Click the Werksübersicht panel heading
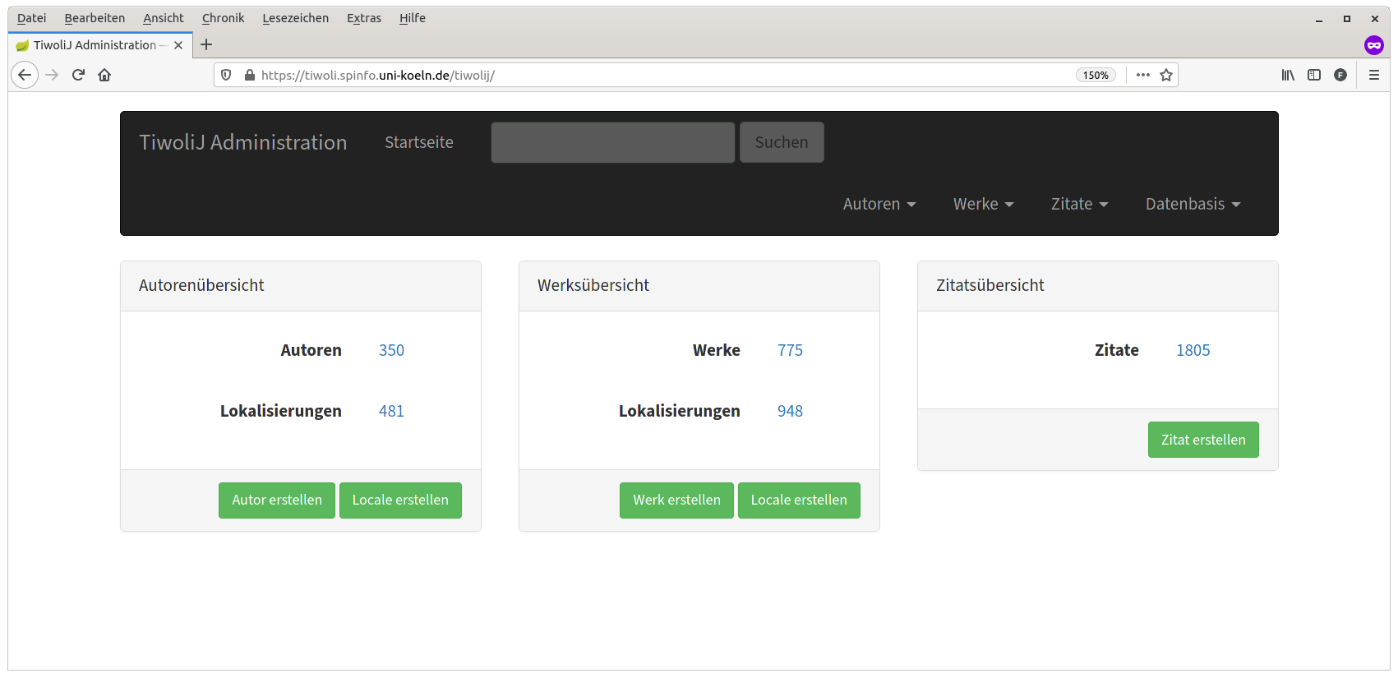This screenshot has width=1398, height=678. click(x=593, y=285)
